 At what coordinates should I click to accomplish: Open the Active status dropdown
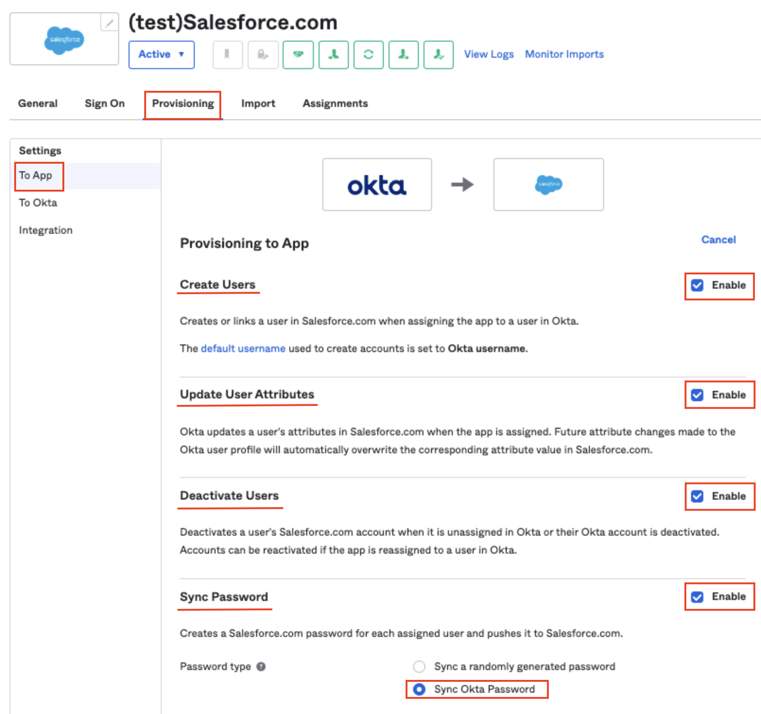point(161,55)
